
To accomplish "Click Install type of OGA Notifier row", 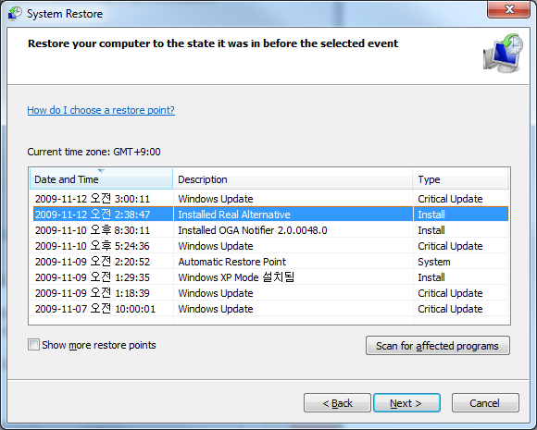I will (x=431, y=230).
